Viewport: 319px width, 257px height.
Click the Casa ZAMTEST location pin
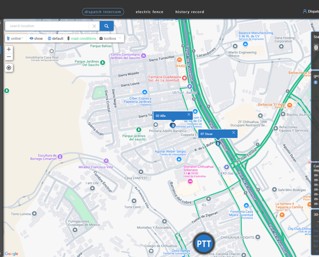(141, 172)
